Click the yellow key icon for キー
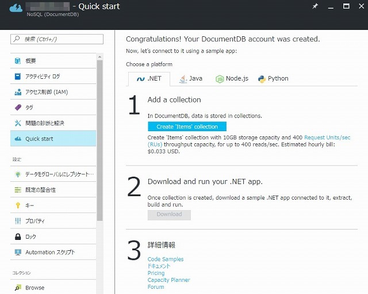The image size is (368, 294). click(18, 205)
